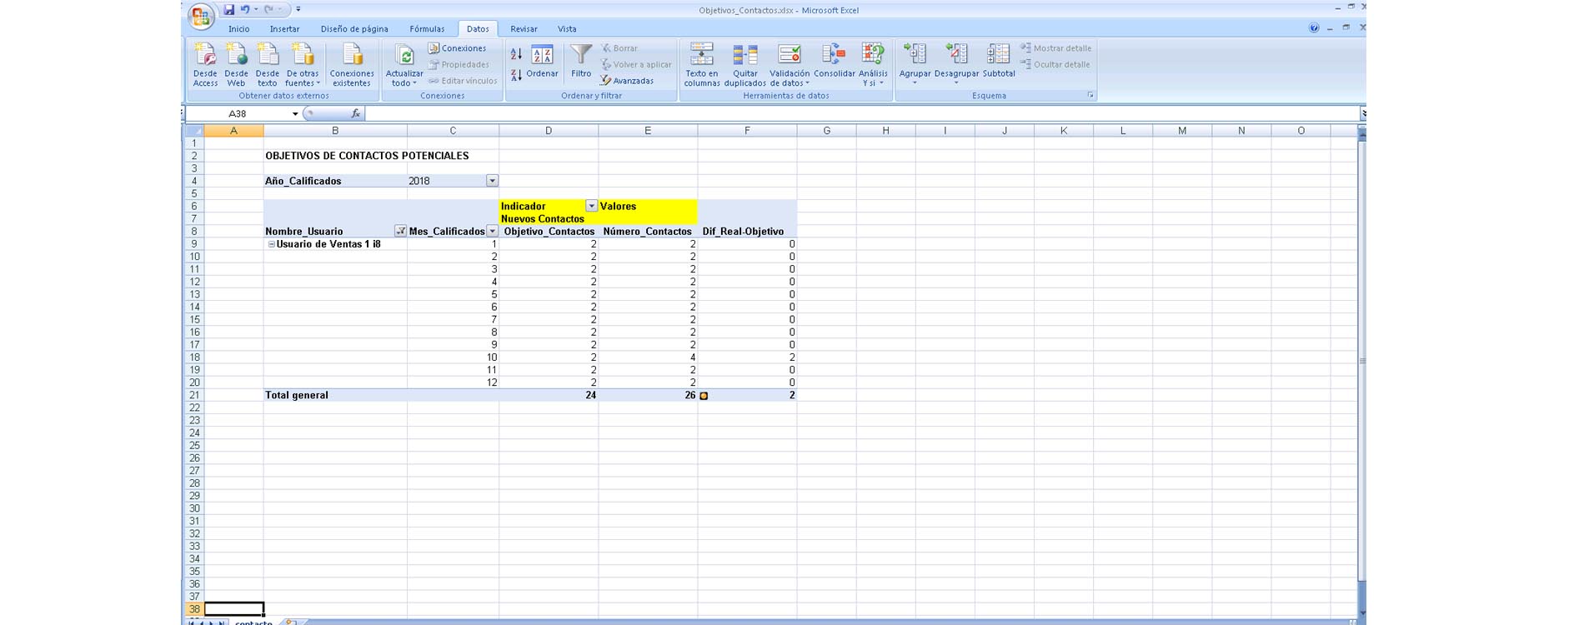
Task: Switch to the Fórmulas ribbon tab
Action: click(427, 29)
